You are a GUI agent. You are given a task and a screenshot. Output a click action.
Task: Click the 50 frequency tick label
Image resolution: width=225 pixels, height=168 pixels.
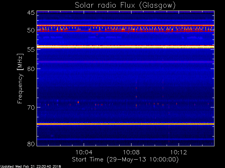pos(31,30)
